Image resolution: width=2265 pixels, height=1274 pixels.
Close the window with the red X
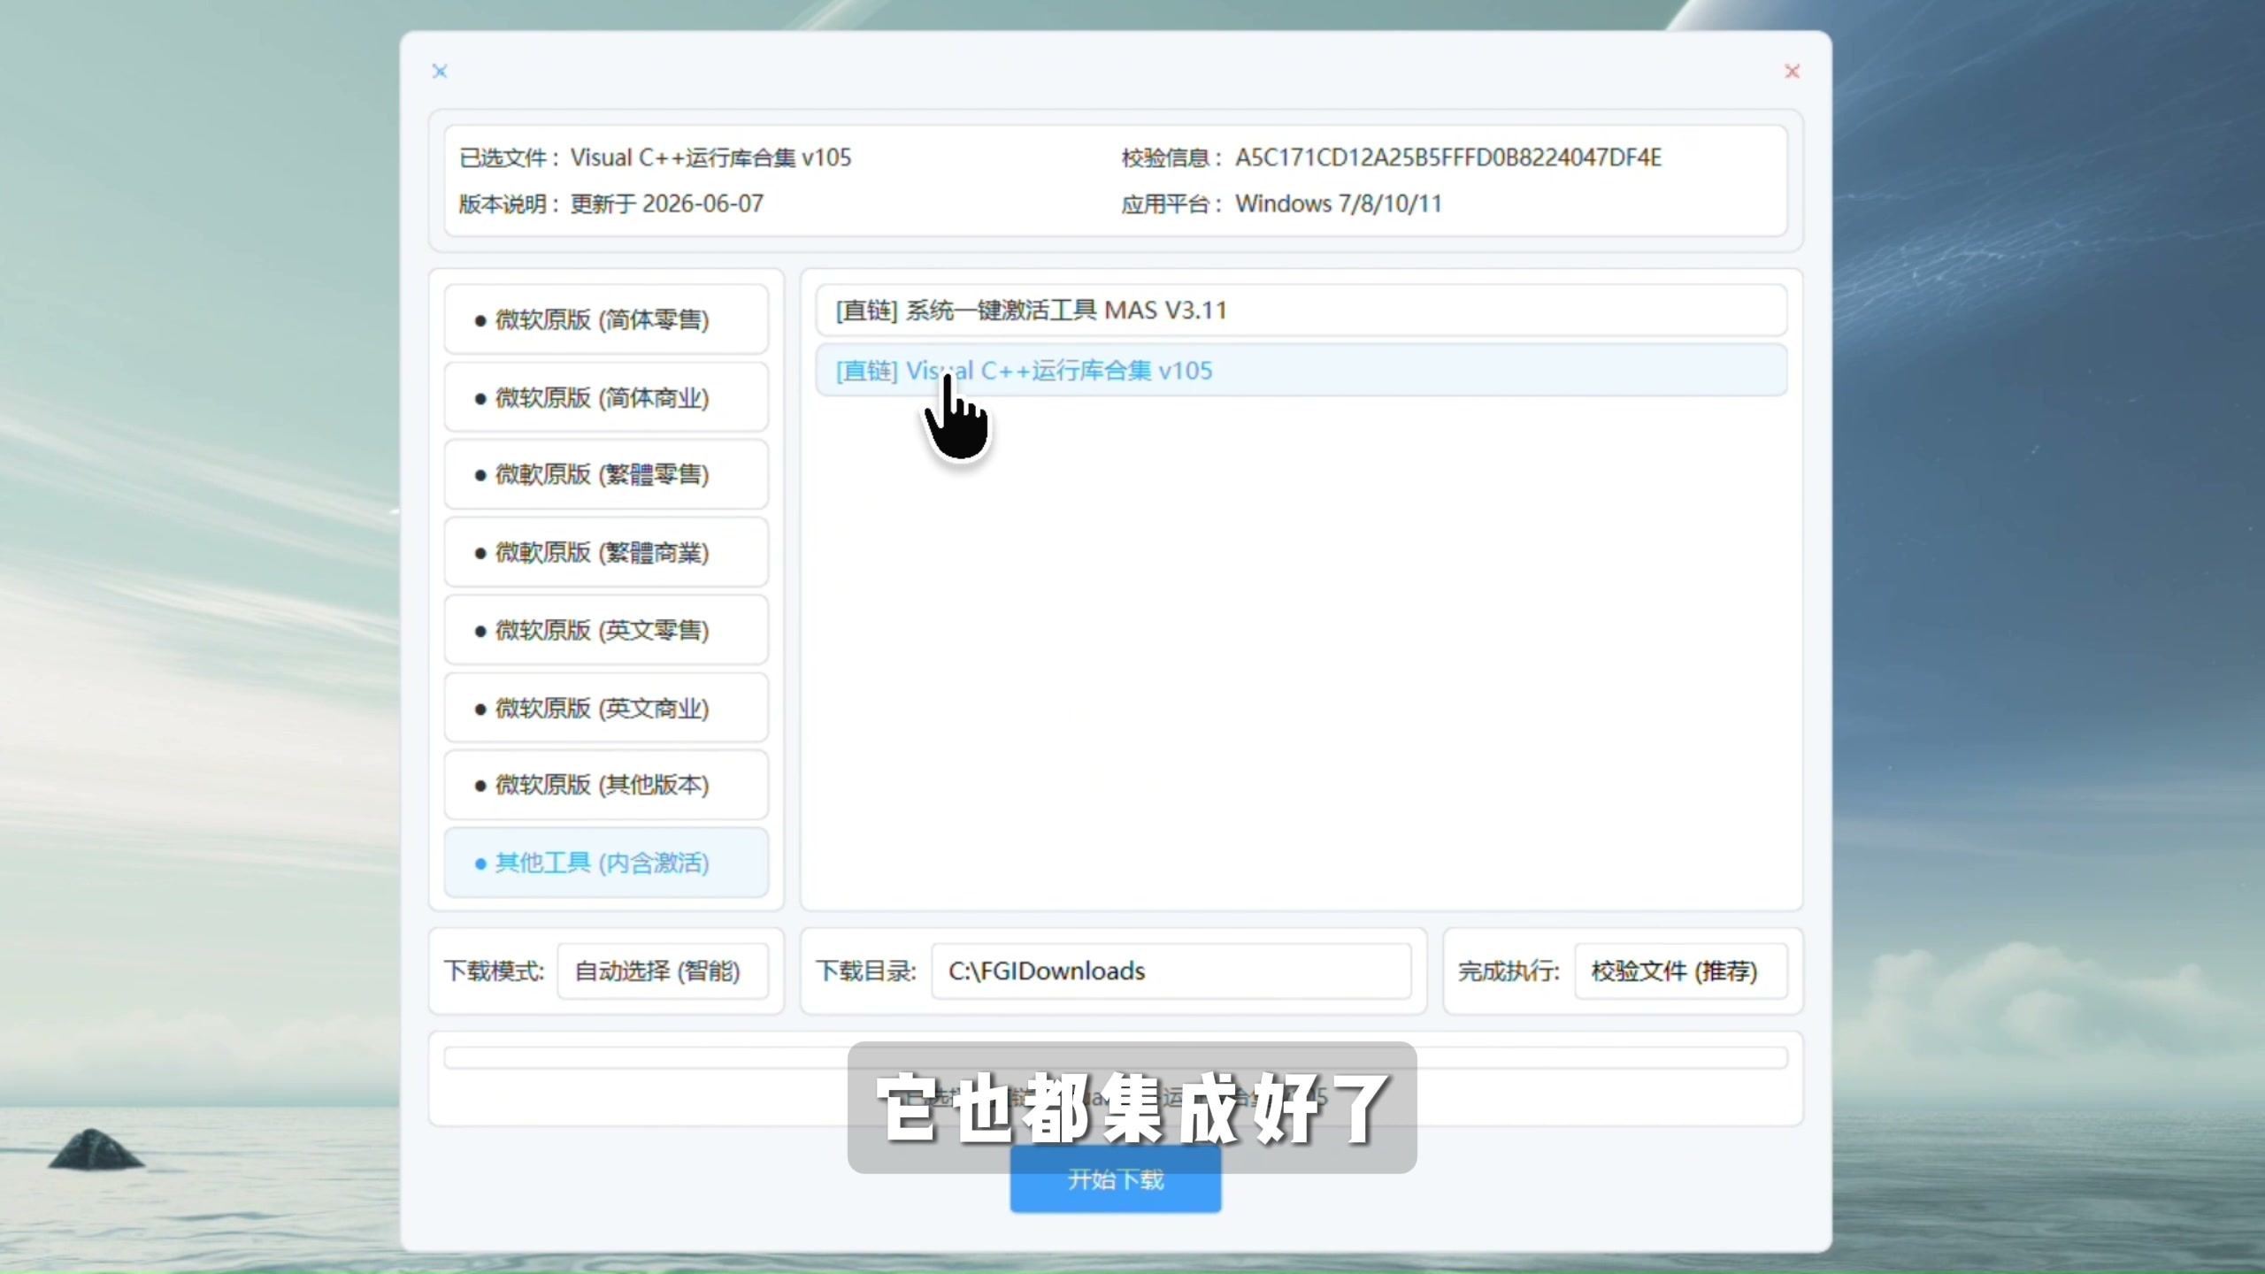click(1792, 71)
